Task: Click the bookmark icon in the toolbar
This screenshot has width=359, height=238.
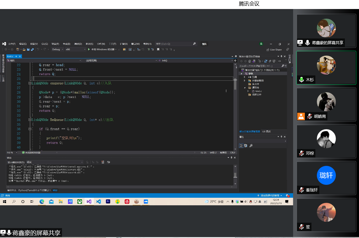Action: tap(158, 49)
